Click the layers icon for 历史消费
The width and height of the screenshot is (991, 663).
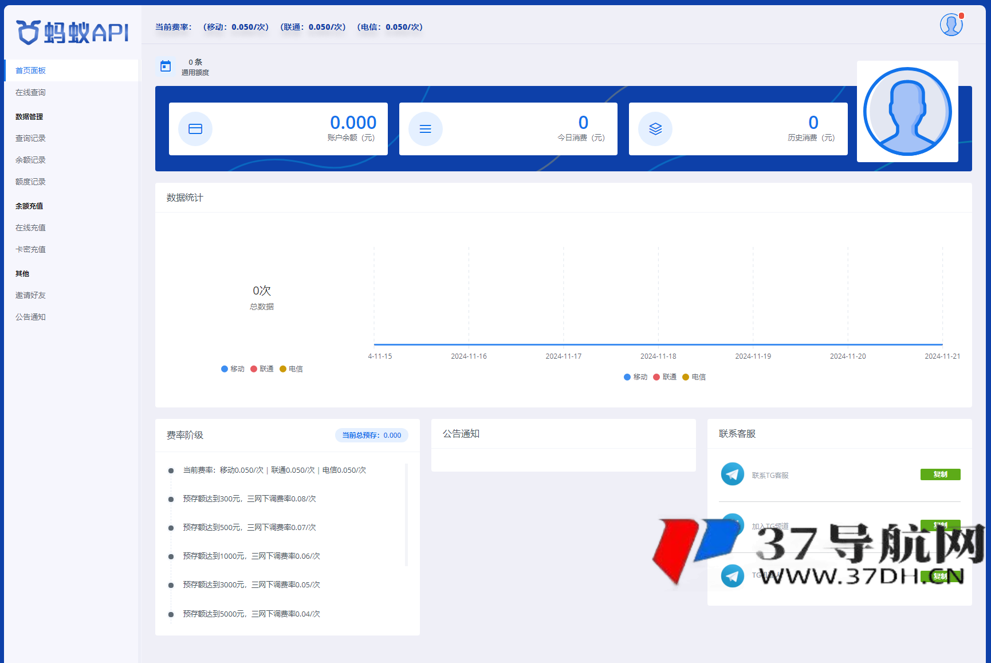click(x=655, y=129)
